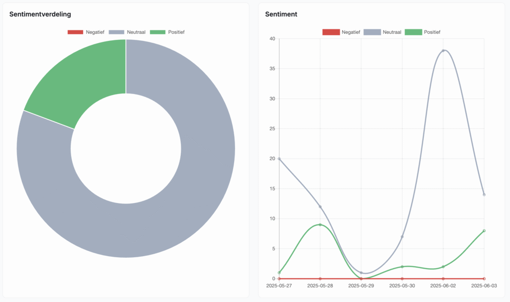Viewport: 510px width, 302px height.
Task: Click green Positief swatch in line chart legend
Action: click(x=413, y=32)
